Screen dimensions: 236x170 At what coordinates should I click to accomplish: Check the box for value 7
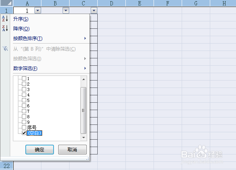click(x=24, y=111)
